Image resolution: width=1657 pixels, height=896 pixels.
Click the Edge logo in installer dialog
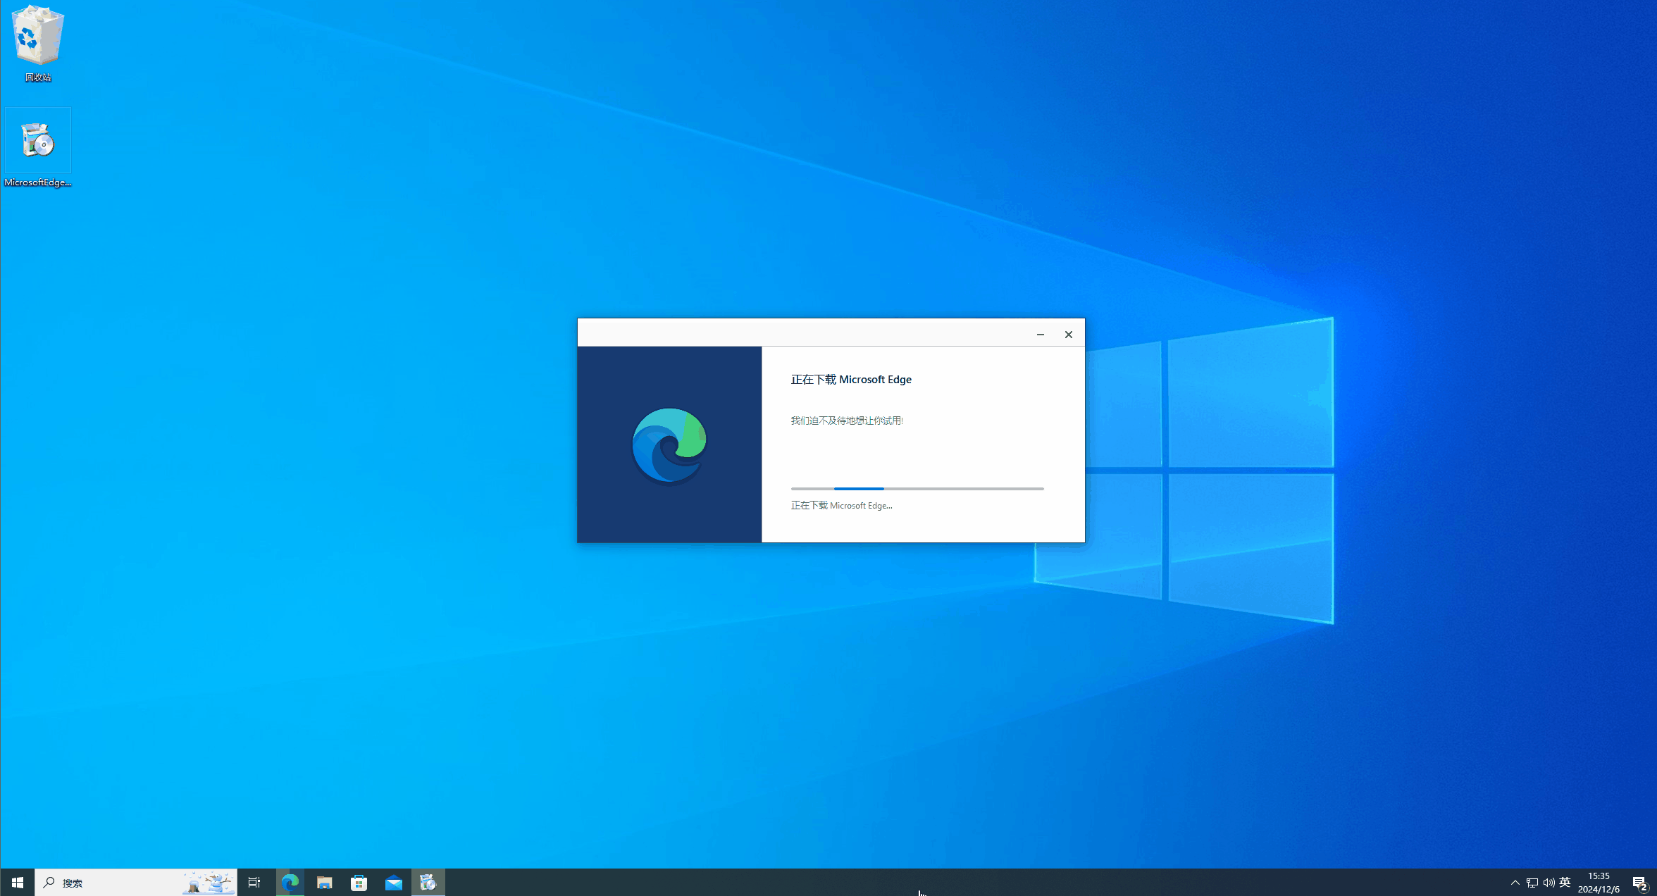pos(669,445)
